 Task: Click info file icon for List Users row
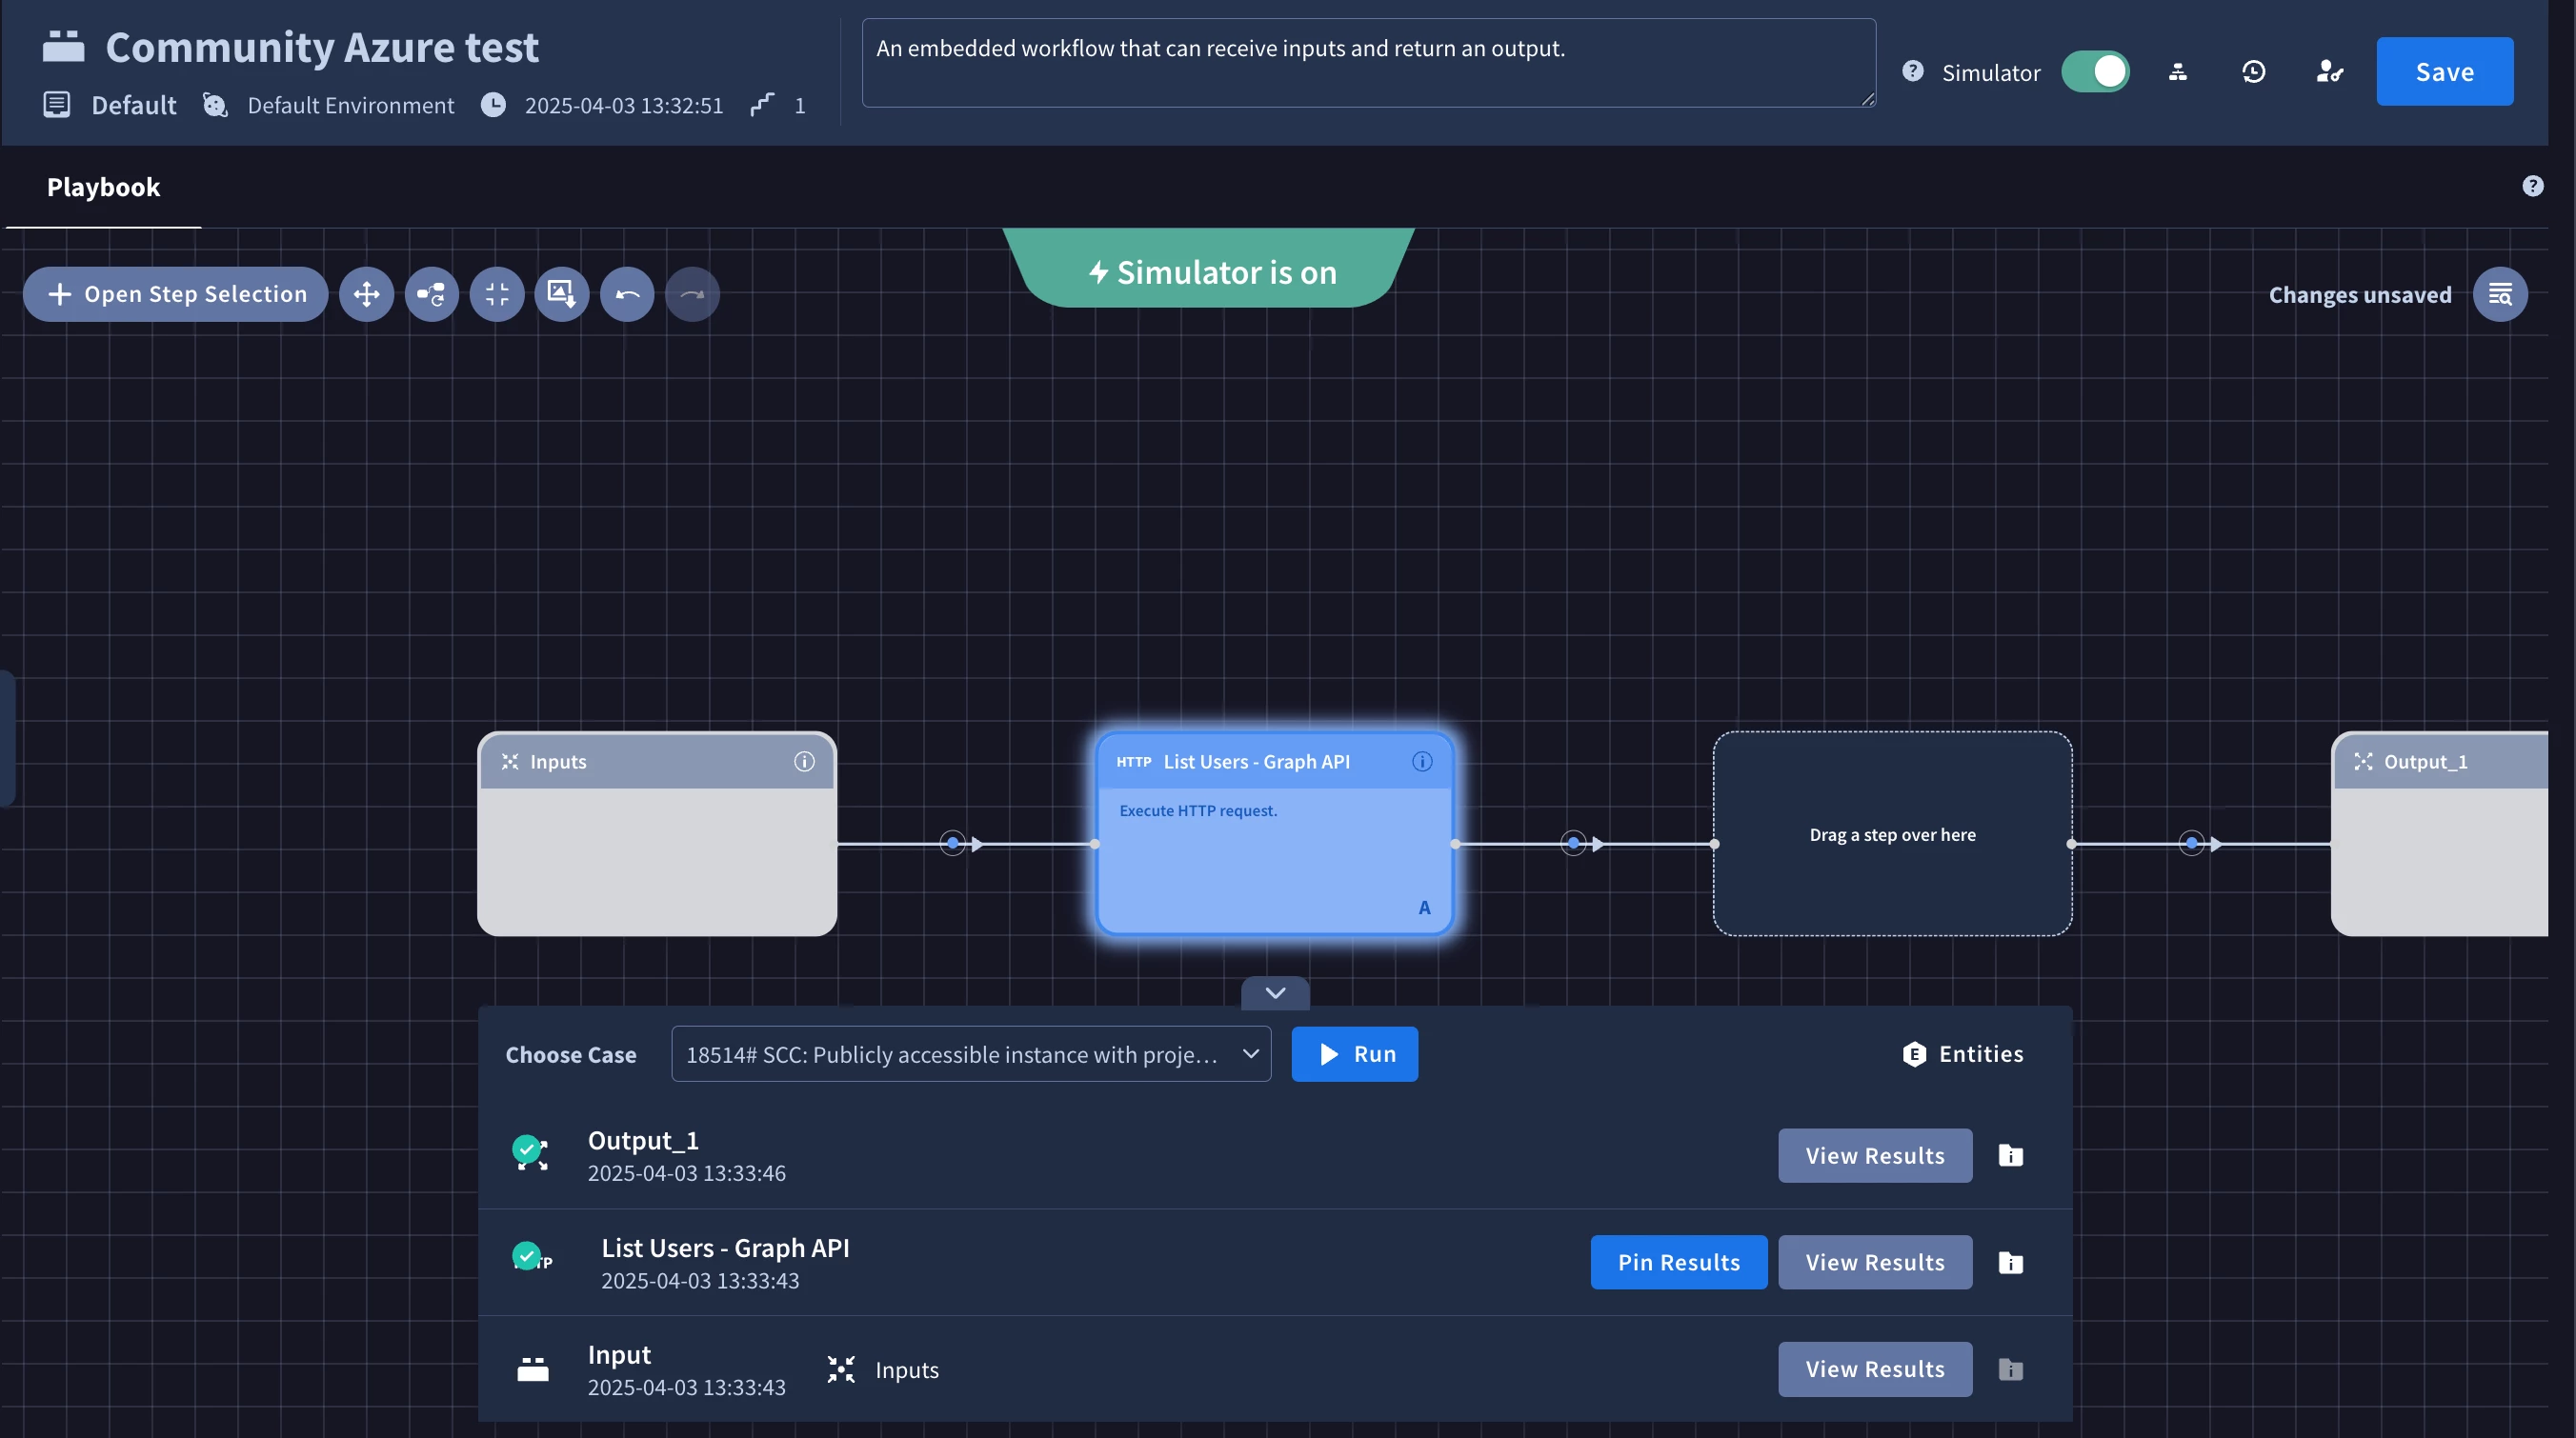(x=2010, y=1262)
